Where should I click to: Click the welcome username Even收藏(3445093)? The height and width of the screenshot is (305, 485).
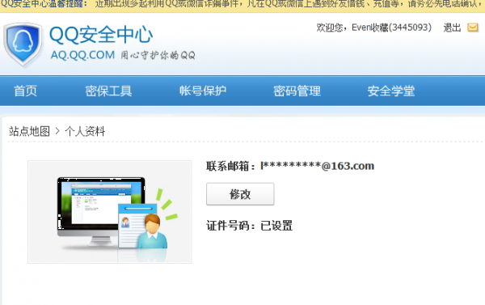point(391,28)
